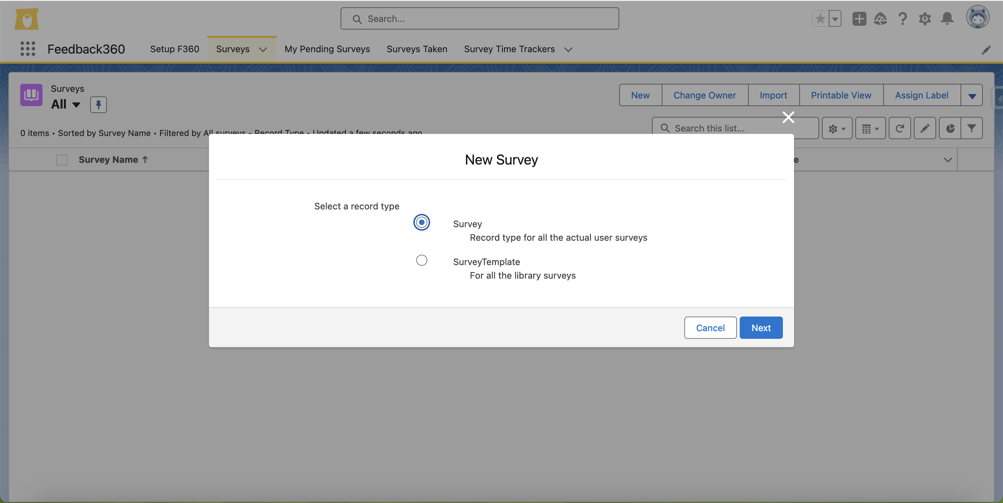This screenshot has height=503, width=1003.
Task: Expand the Surveys tab chevron
Action: 263,49
